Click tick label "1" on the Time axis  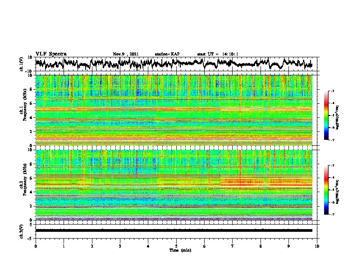(64, 246)
